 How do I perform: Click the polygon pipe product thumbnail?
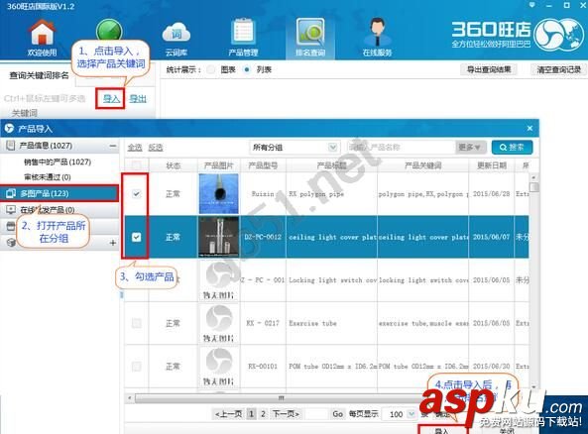pos(218,194)
